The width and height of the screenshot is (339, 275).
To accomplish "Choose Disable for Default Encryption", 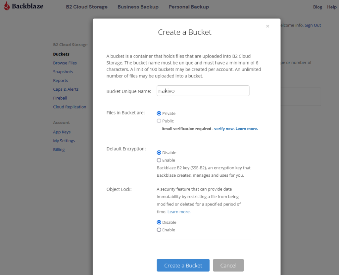I will tap(159, 153).
